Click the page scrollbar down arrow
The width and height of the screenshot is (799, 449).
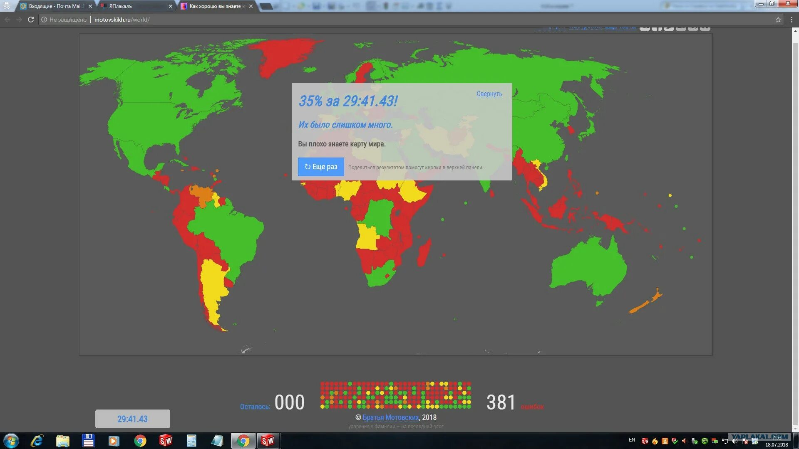[x=795, y=429]
